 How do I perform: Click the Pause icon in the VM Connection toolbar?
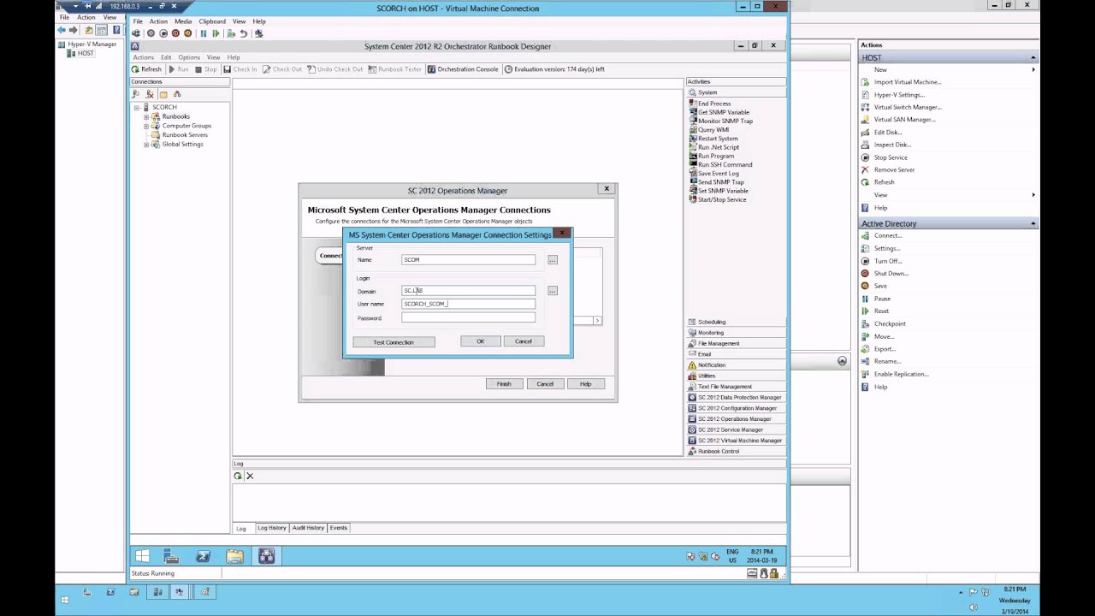coord(204,33)
